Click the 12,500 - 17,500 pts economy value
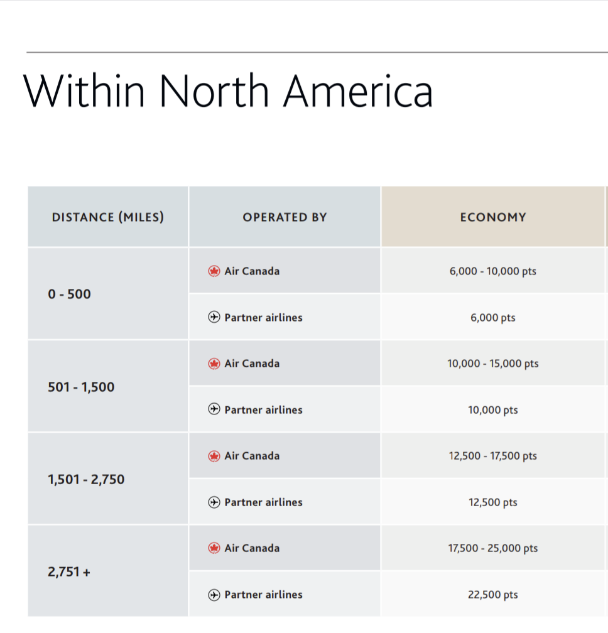 pyautogui.click(x=493, y=456)
